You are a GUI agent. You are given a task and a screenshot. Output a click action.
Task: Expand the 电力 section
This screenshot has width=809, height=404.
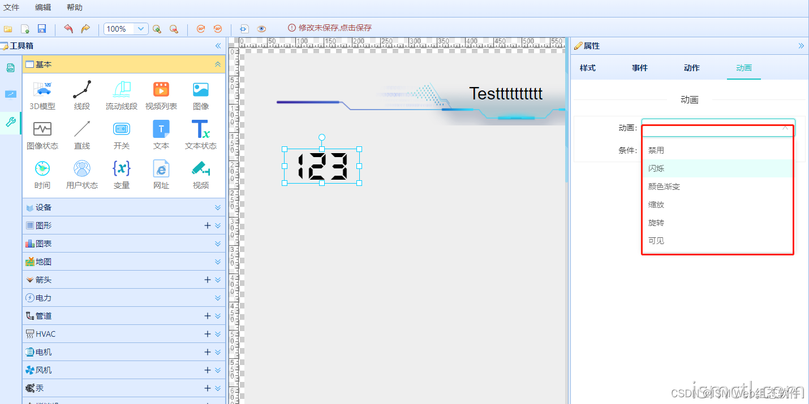(x=218, y=298)
